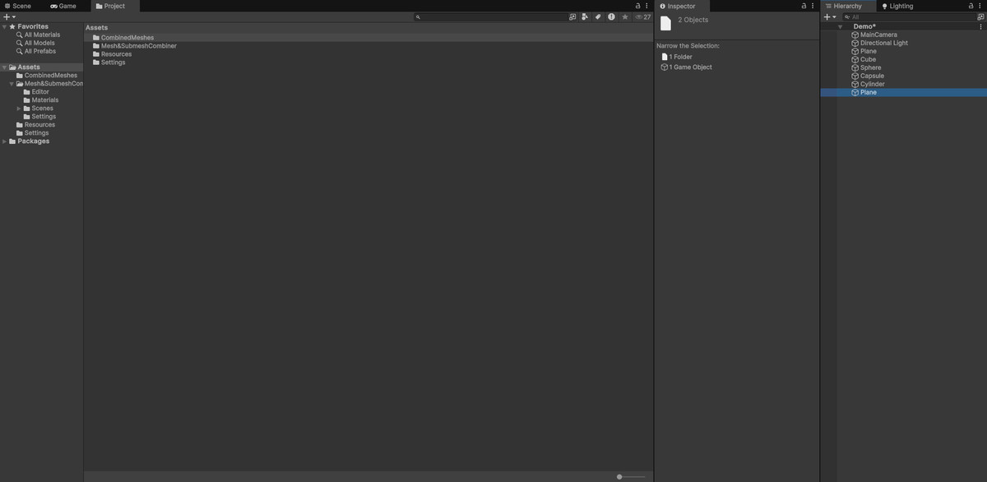Select Resources folder in sidebar tree
Viewport: 987px width, 482px height.
tap(39, 125)
